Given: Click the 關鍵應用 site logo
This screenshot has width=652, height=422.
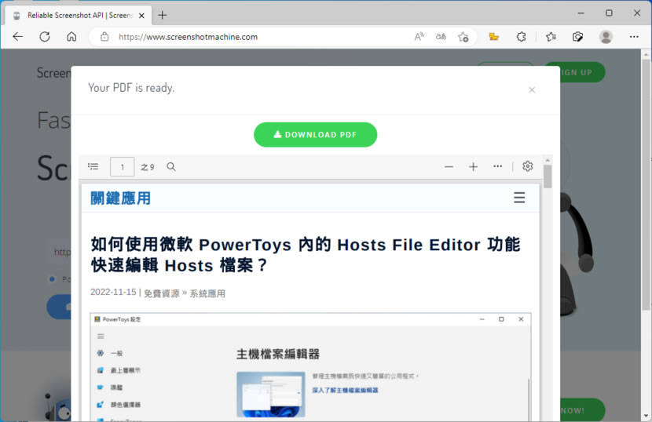Looking at the screenshot, I should pyautogui.click(x=121, y=198).
